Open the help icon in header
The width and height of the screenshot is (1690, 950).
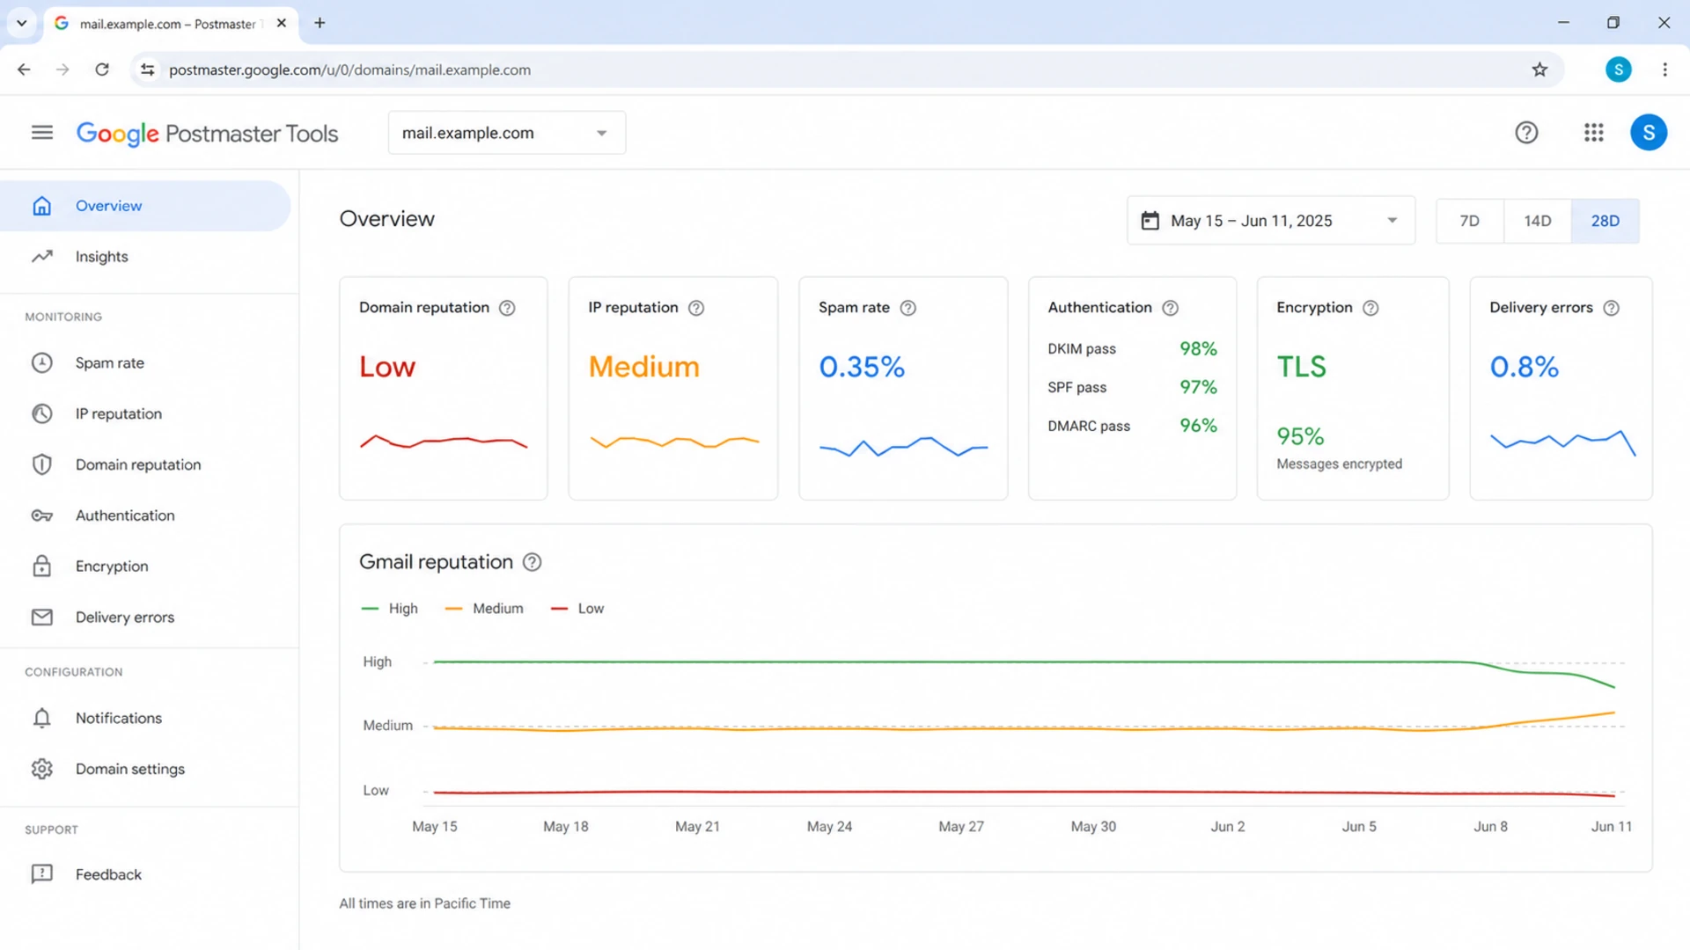[1526, 133]
